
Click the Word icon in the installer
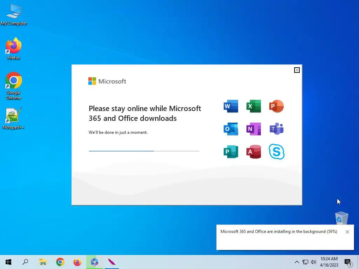(x=231, y=106)
